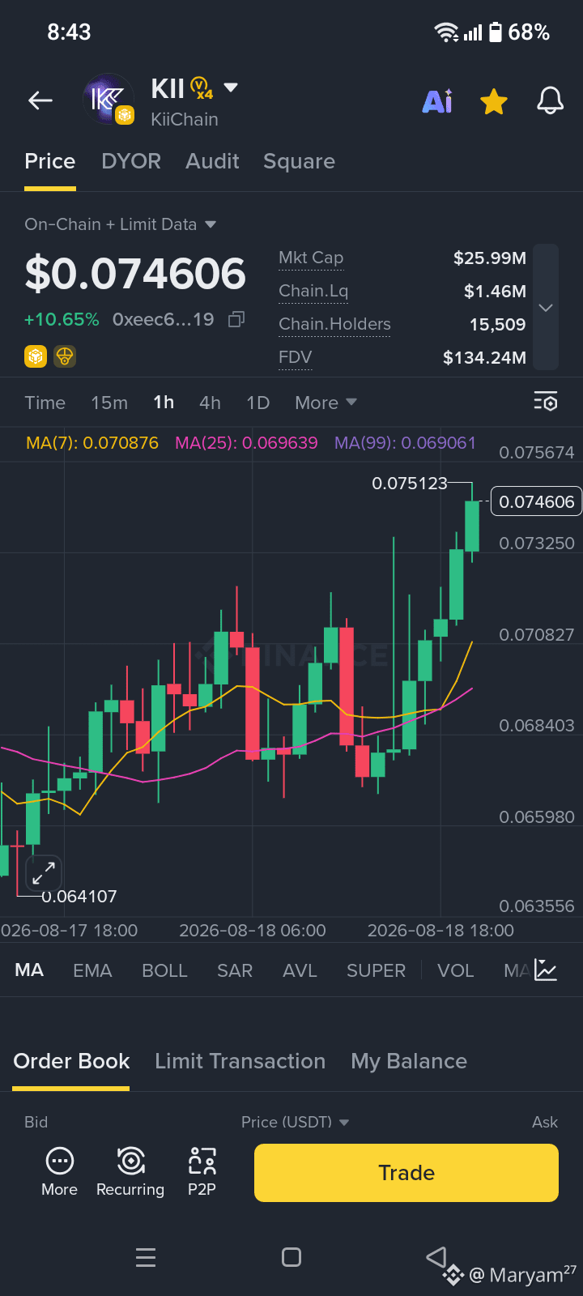Image resolution: width=583 pixels, height=1296 pixels.
Task: Tap the FDV label
Action: click(x=295, y=357)
